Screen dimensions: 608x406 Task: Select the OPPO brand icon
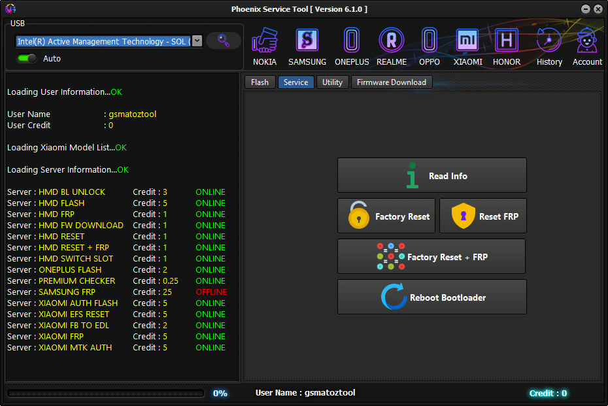click(x=430, y=44)
